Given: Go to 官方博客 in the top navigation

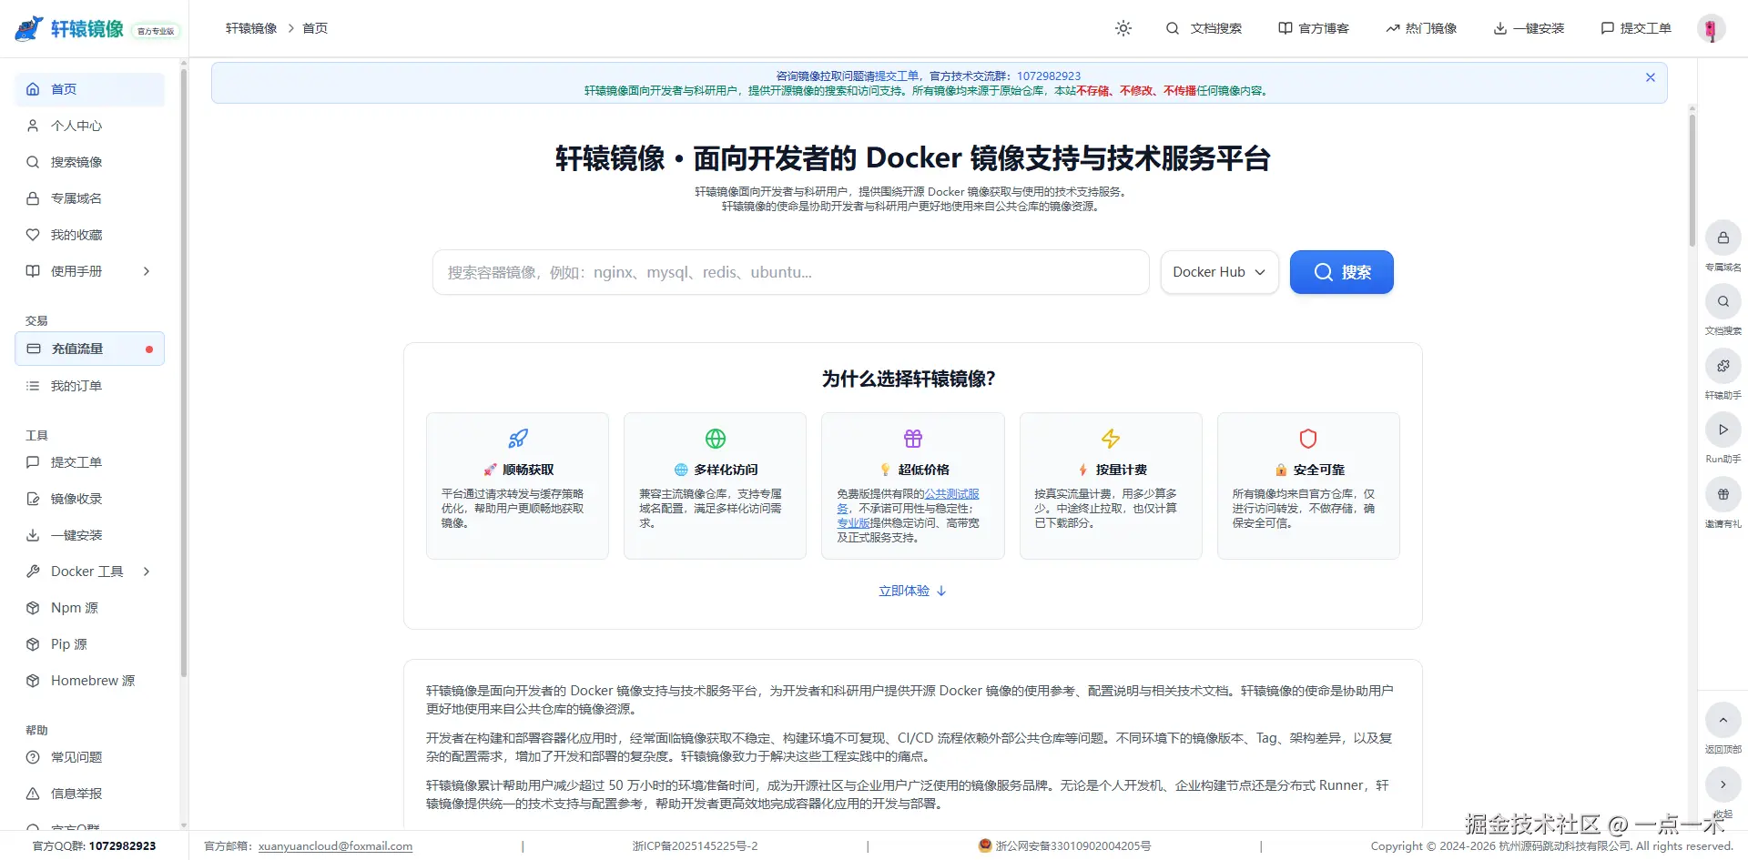Looking at the screenshot, I should [1314, 28].
